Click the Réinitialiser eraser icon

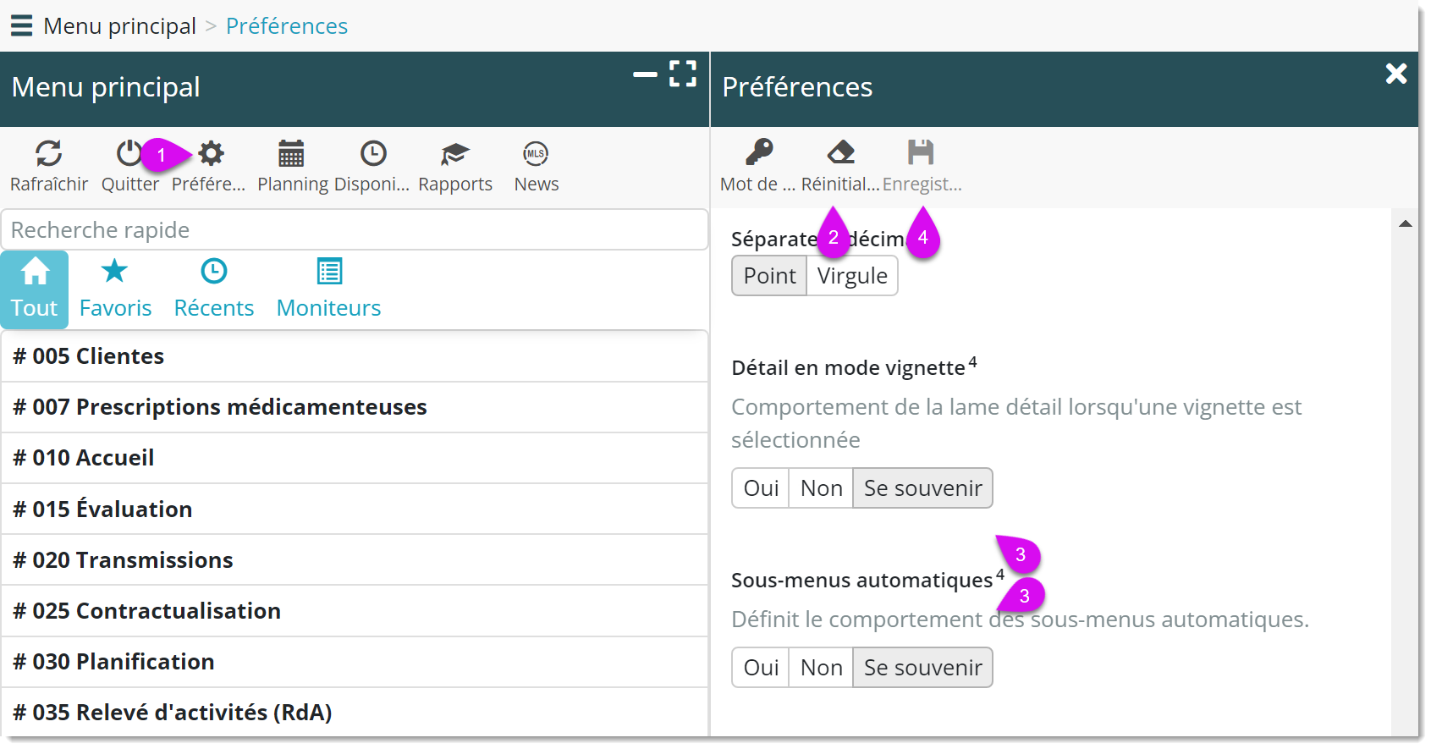(x=840, y=152)
